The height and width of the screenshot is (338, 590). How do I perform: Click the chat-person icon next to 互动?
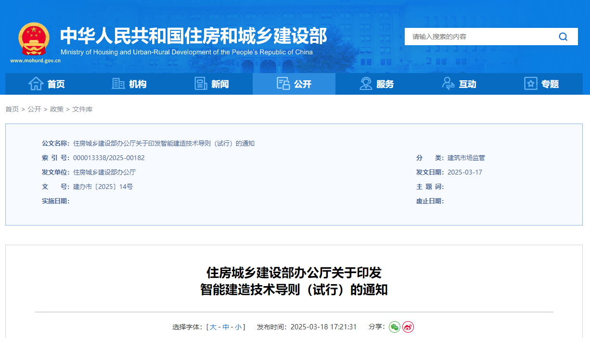coord(448,83)
